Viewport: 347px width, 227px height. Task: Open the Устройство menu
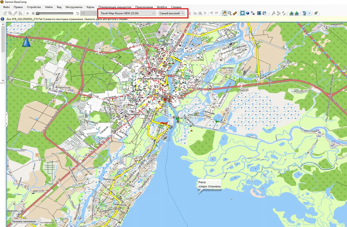point(34,7)
